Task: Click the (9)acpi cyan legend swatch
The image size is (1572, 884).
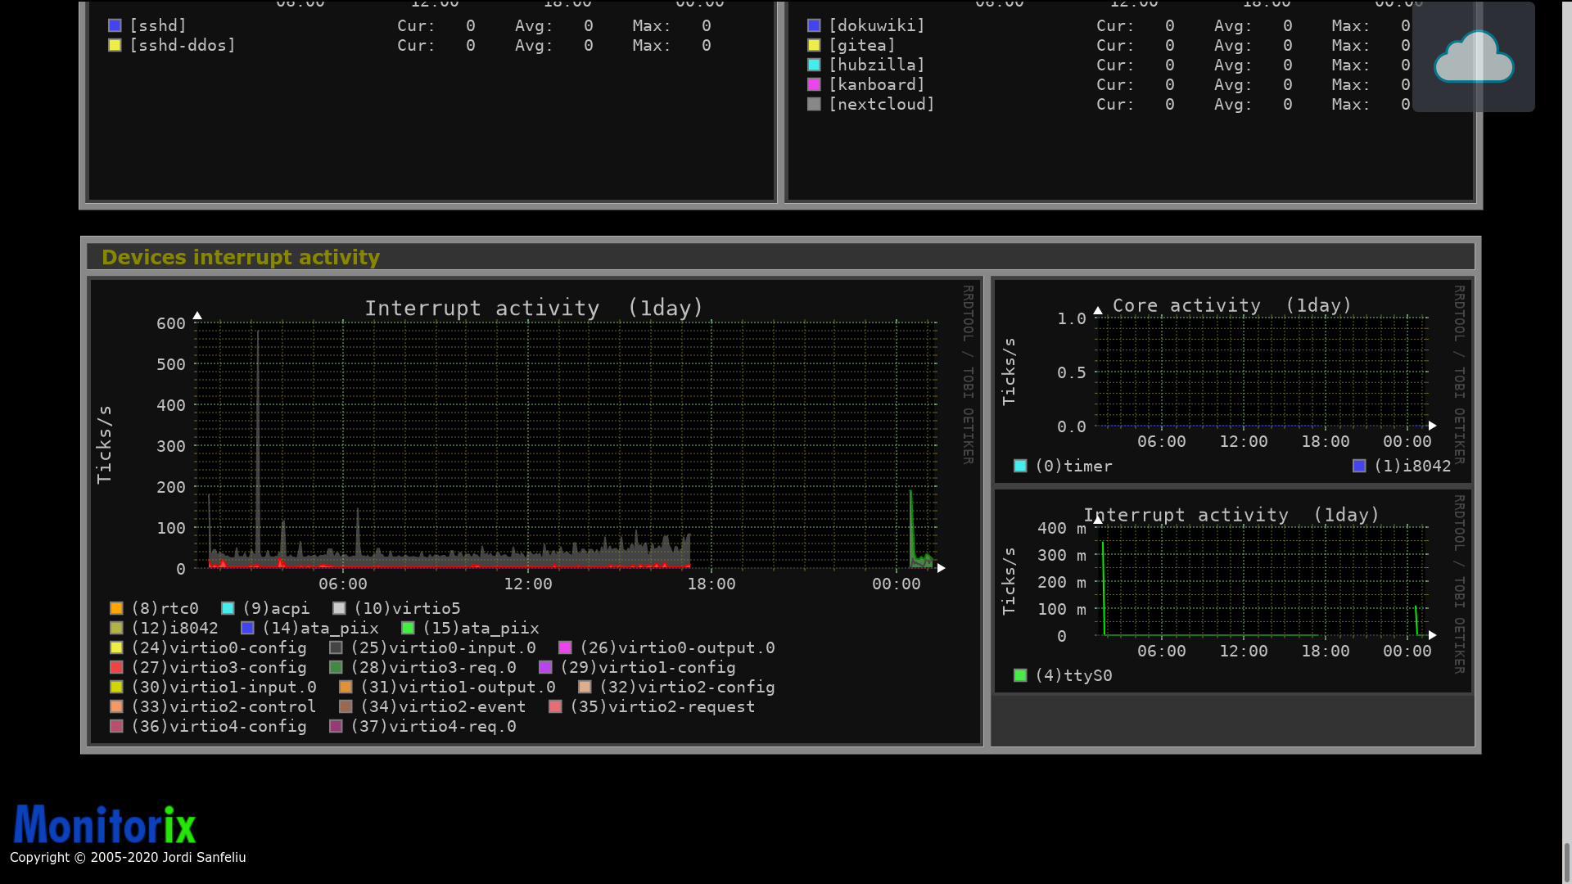Action: click(228, 608)
